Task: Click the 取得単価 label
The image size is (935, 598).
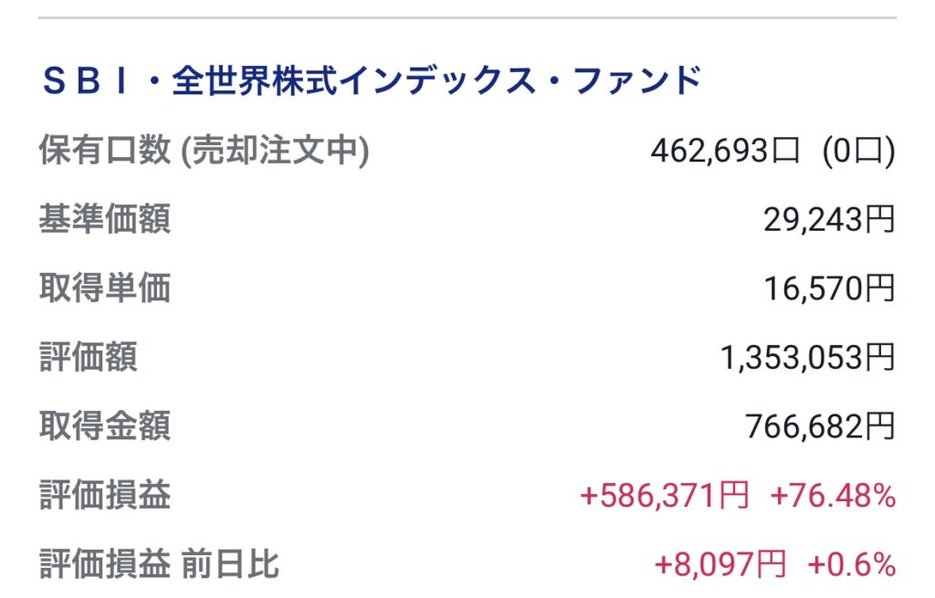Action: (104, 289)
